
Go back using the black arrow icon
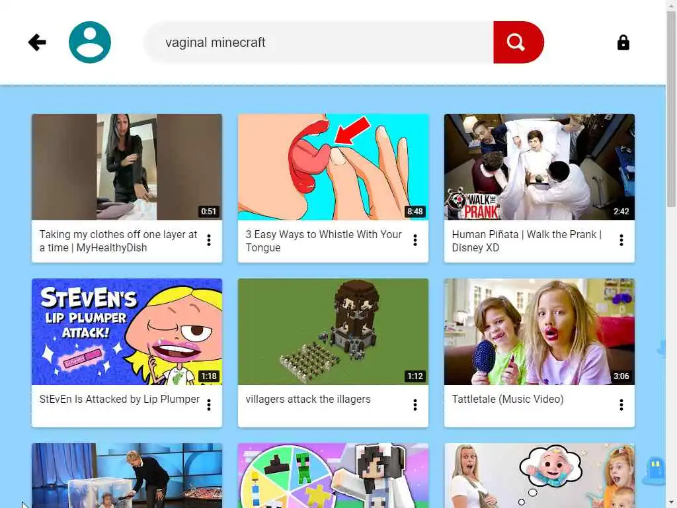pyautogui.click(x=37, y=42)
